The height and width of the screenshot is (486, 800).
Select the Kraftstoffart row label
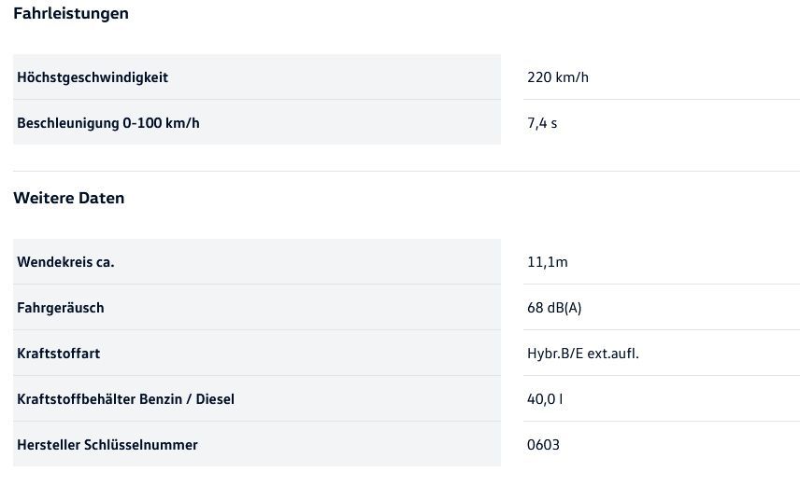[59, 354]
